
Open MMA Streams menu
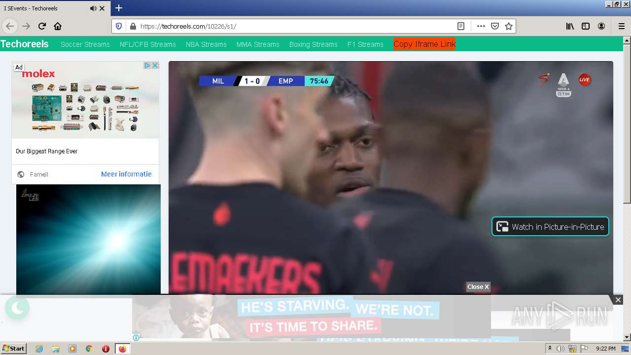(x=258, y=44)
